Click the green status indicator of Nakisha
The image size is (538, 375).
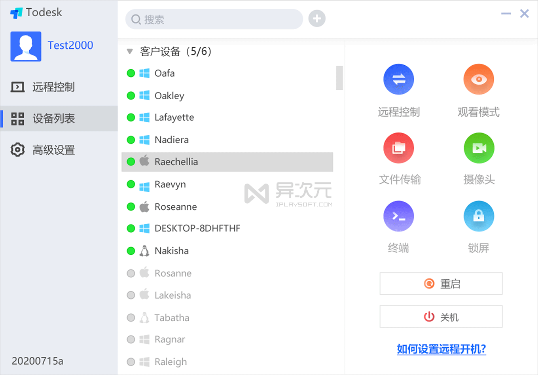pyautogui.click(x=131, y=250)
